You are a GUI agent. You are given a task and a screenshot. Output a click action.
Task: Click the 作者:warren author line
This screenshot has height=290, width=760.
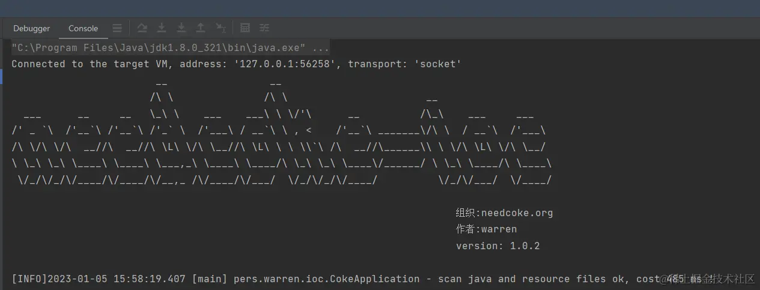click(x=486, y=229)
